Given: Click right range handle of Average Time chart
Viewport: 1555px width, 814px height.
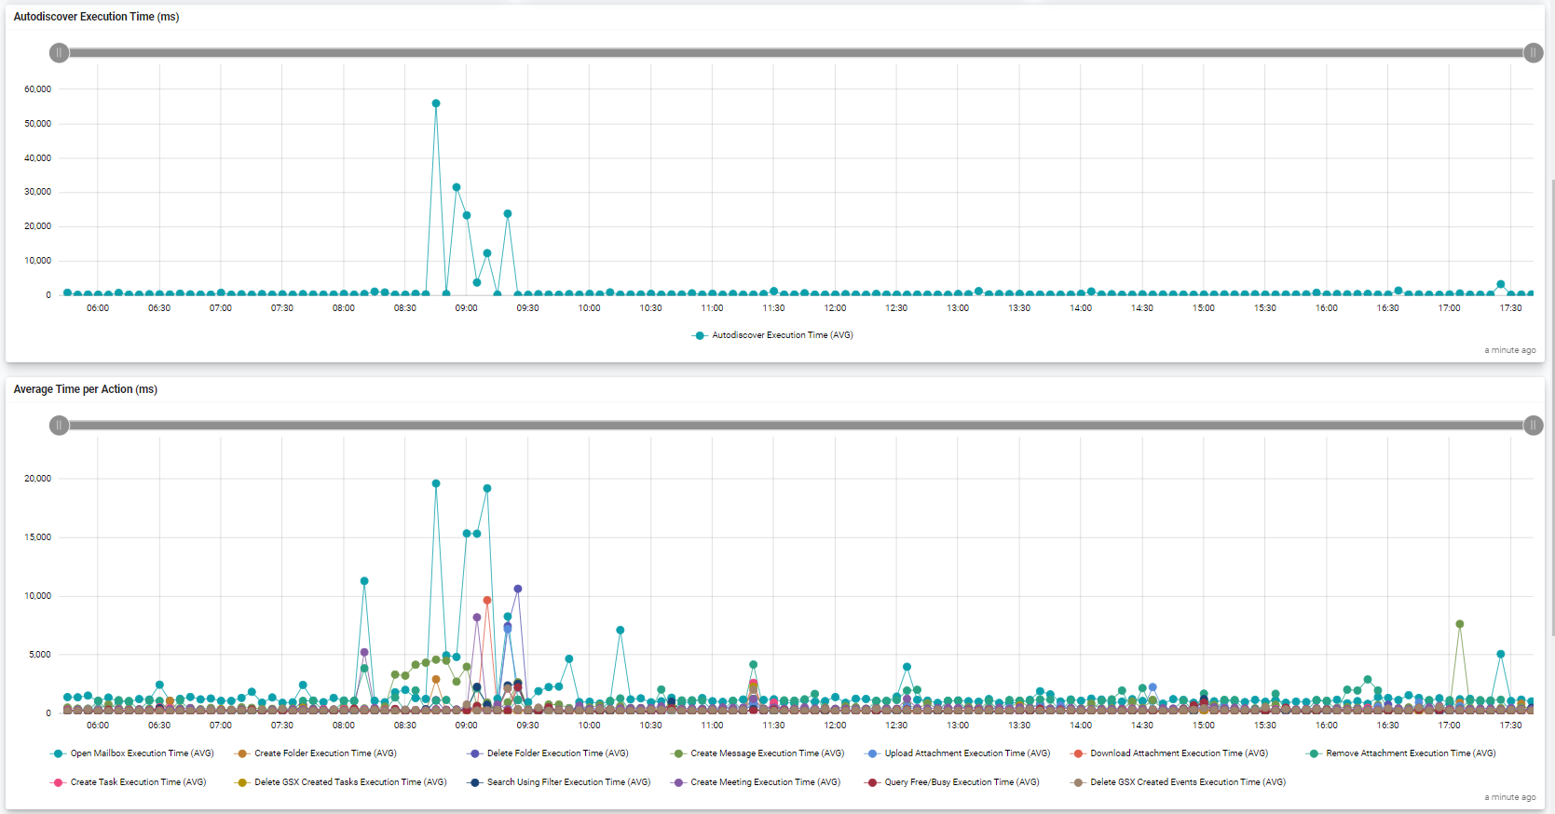Looking at the screenshot, I should click(1534, 426).
